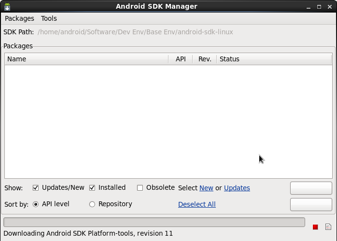This screenshot has height=241, width=337.
Task: Open the SDK Manager log icon
Action: click(328, 227)
